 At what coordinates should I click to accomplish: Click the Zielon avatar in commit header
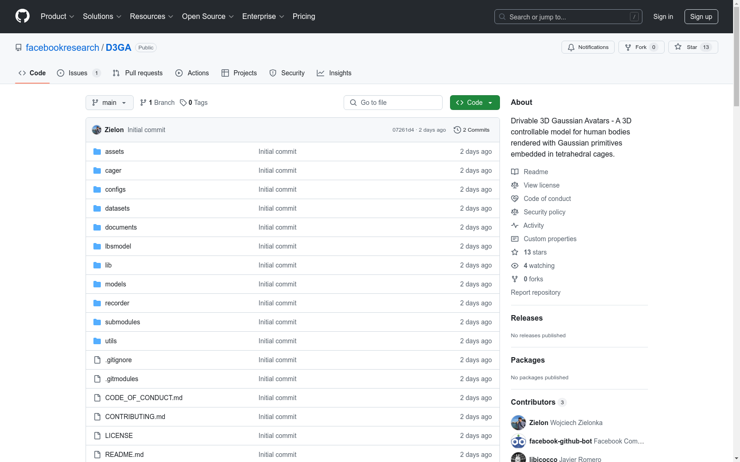[97, 130]
